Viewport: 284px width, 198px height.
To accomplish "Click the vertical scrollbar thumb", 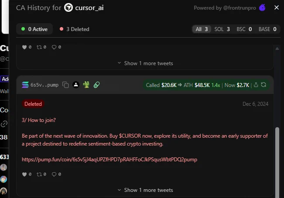I will [x=277, y=163].
